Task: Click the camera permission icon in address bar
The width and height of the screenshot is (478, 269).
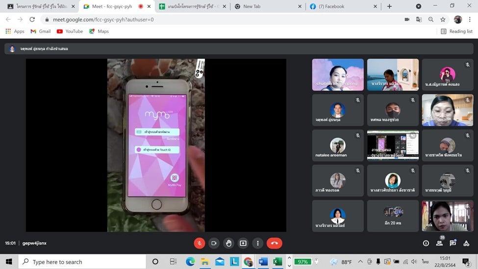Action: [x=407, y=20]
